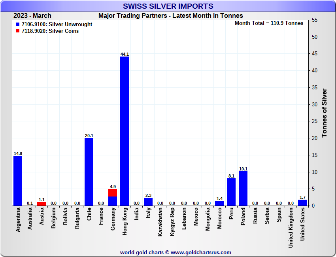
Task: Click the United States 1.7 bar
Action: point(302,203)
